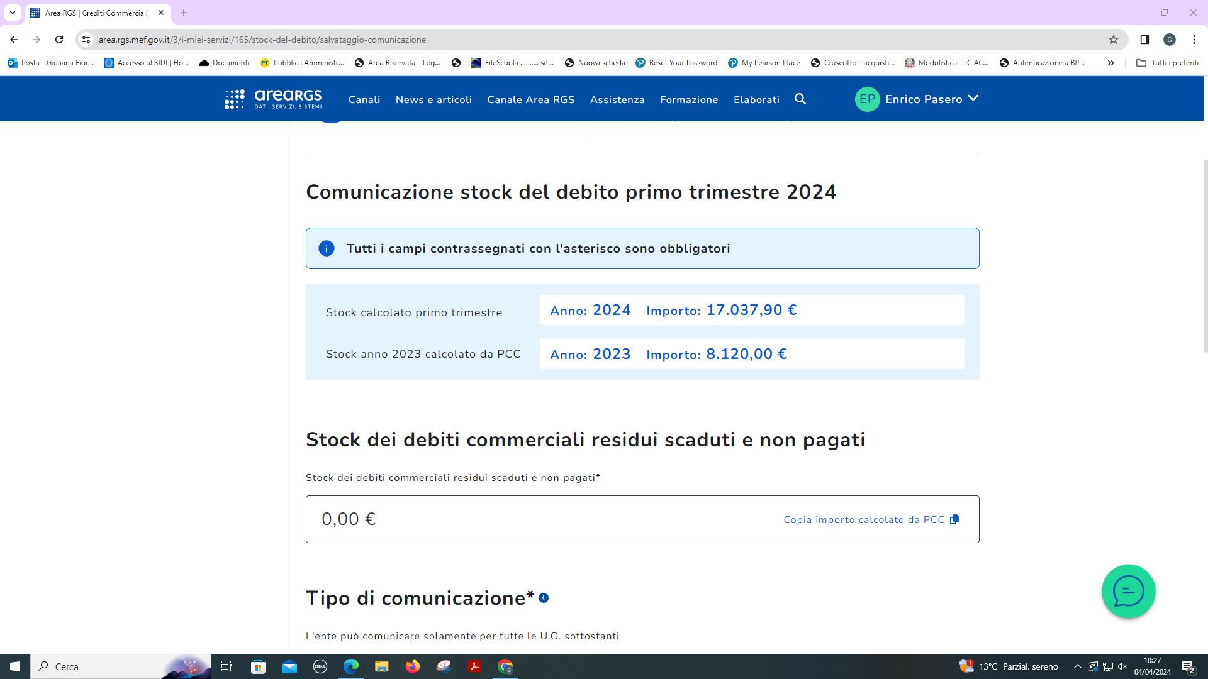Click the info icon beside Tipo di comunicazione

pyautogui.click(x=544, y=599)
